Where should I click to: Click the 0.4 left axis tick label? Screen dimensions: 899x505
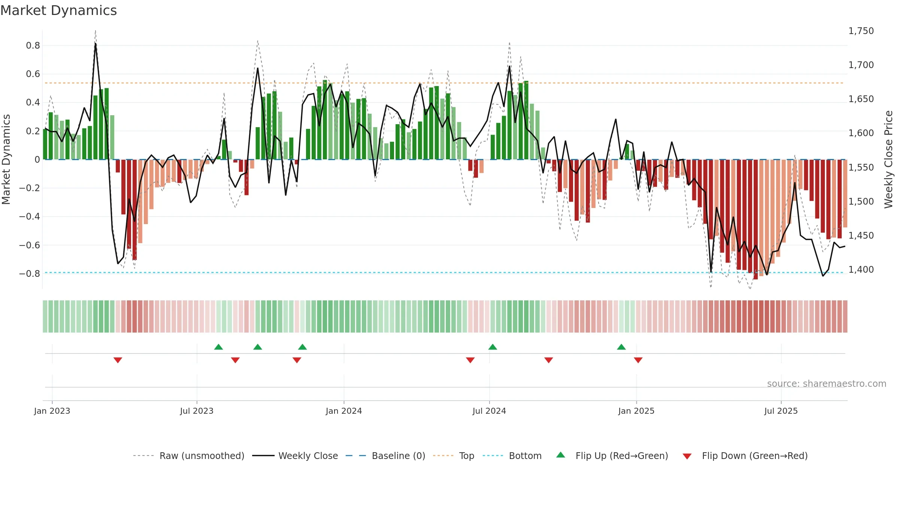point(33,102)
